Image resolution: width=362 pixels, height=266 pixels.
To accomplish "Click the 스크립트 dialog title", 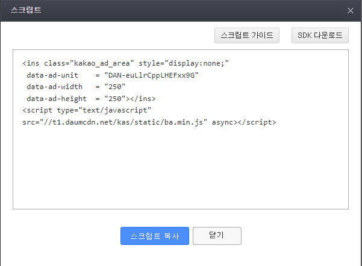I will point(26,10).
